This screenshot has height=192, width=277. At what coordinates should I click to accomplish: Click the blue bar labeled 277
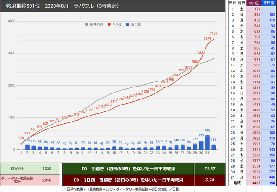[201, 145]
